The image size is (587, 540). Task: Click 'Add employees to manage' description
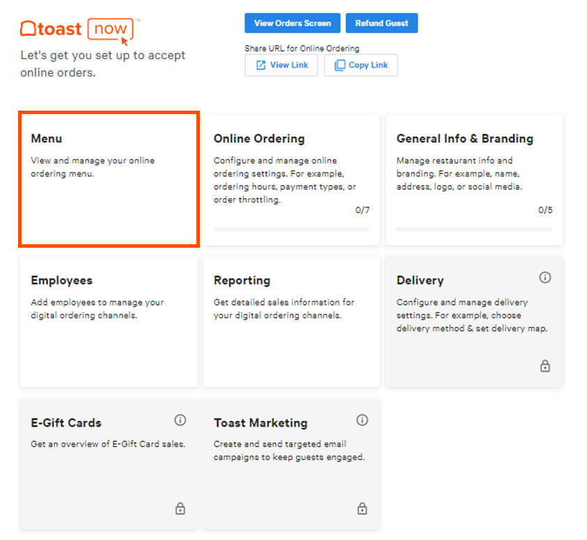click(x=97, y=308)
